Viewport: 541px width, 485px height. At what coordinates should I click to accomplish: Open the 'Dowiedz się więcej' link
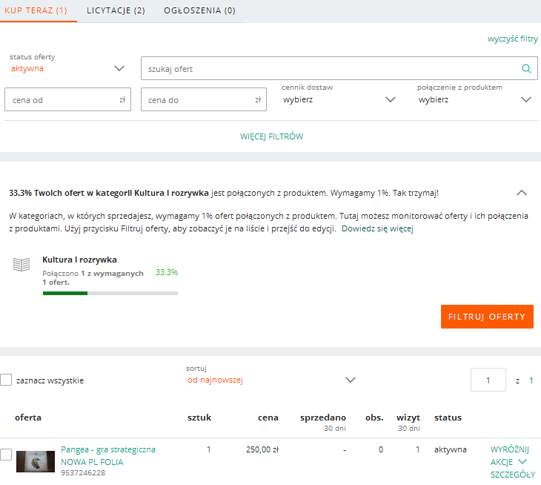377,229
